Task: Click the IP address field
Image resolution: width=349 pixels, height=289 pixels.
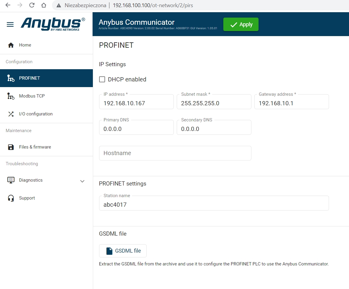Action: coord(136,102)
